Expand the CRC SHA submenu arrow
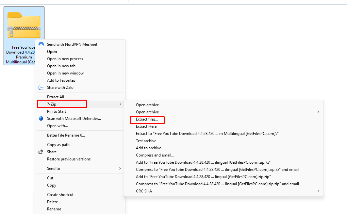This screenshot has height=214, width=347. [318, 191]
